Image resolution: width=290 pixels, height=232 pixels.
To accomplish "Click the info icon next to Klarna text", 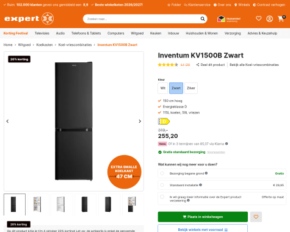I will (x=227, y=143).
